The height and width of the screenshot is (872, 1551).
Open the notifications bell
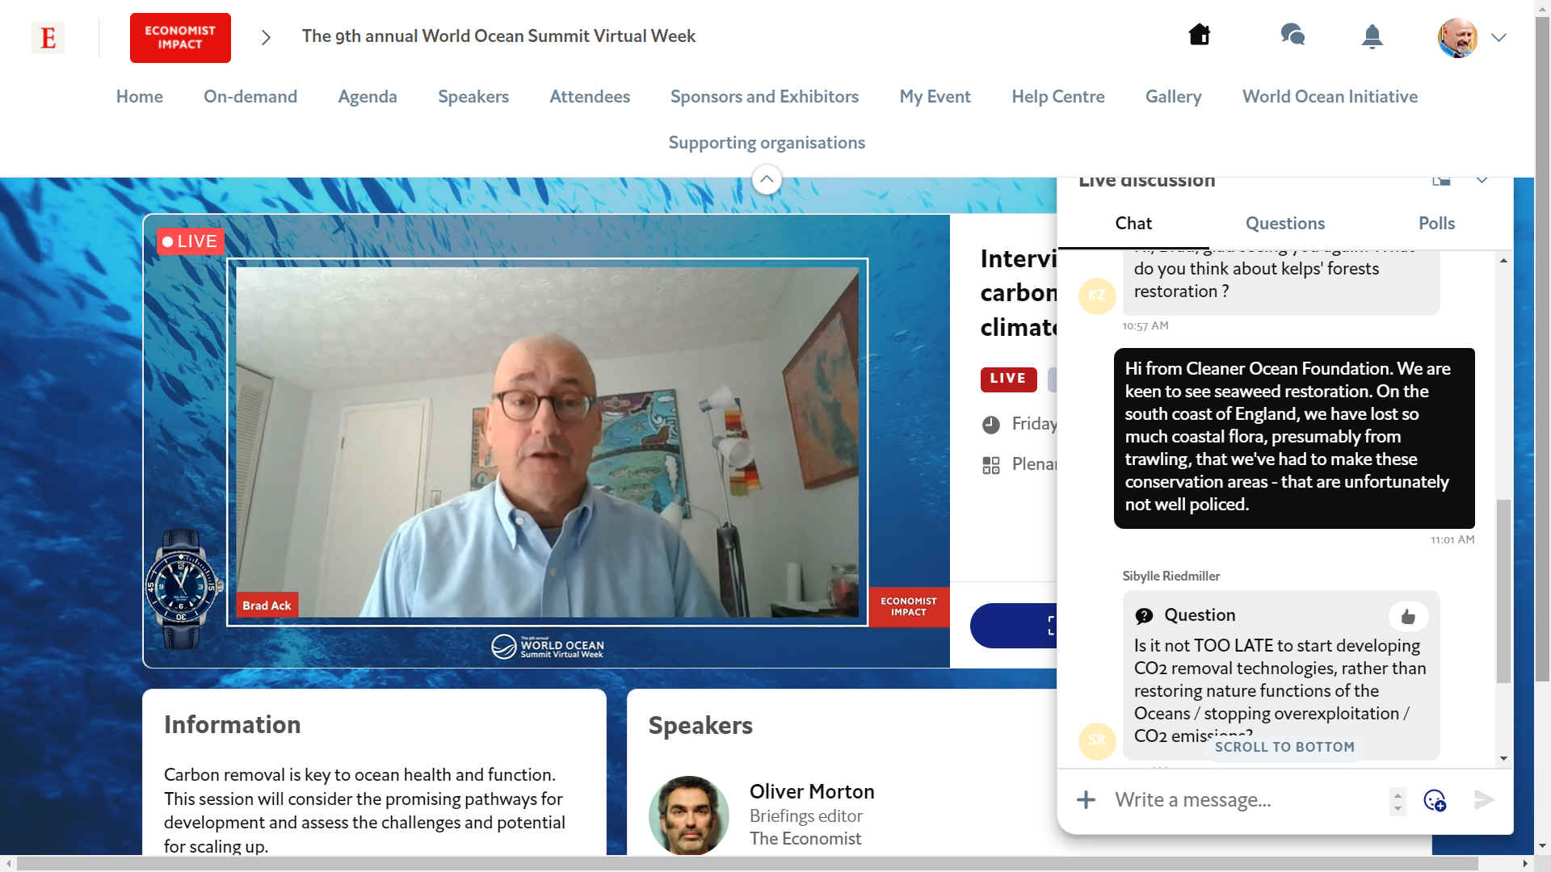1372,36
